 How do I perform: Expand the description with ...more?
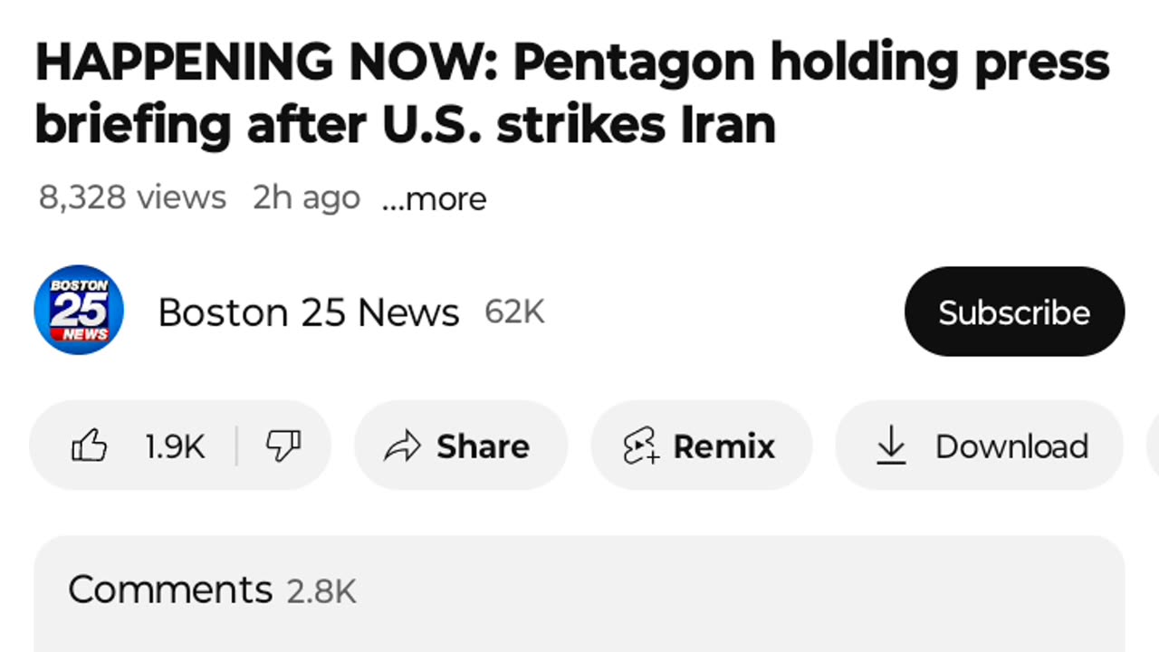point(434,198)
